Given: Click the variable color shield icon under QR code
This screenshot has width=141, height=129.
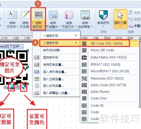Looking at the screenshot, I should pyautogui.click(x=24, y=87).
